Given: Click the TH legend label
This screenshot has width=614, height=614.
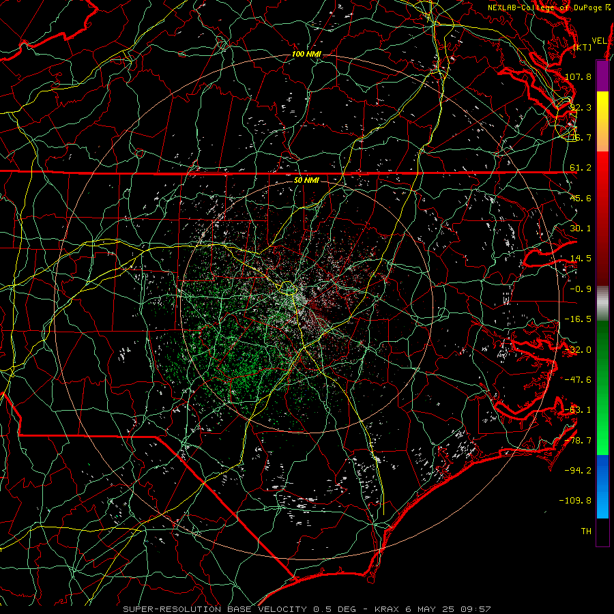Looking at the screenshot, I should [x=586, y=531].
